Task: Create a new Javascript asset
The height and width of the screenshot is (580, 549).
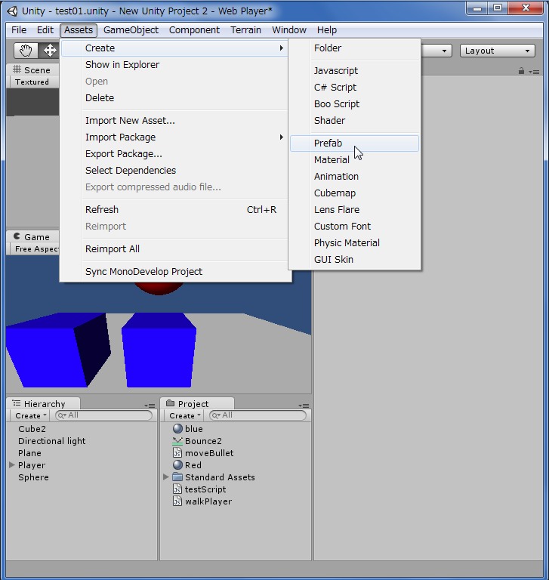Action: pyautogui.click(x=354, y=71)
